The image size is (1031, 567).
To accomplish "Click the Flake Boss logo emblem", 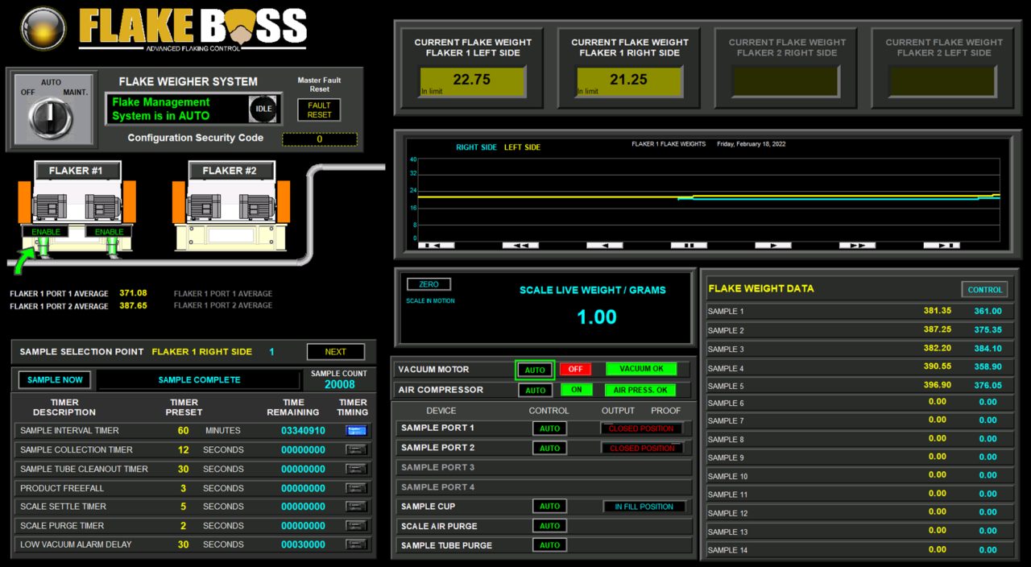I will click(x=42, y=29).
